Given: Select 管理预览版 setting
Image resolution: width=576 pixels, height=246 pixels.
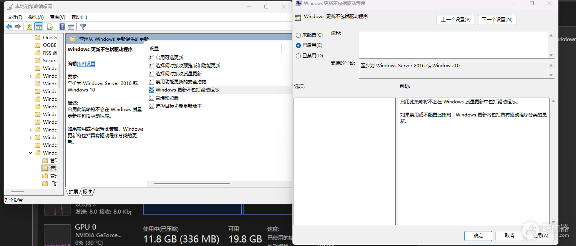Looking at the screenshot, I should click(x=167, y=98).
